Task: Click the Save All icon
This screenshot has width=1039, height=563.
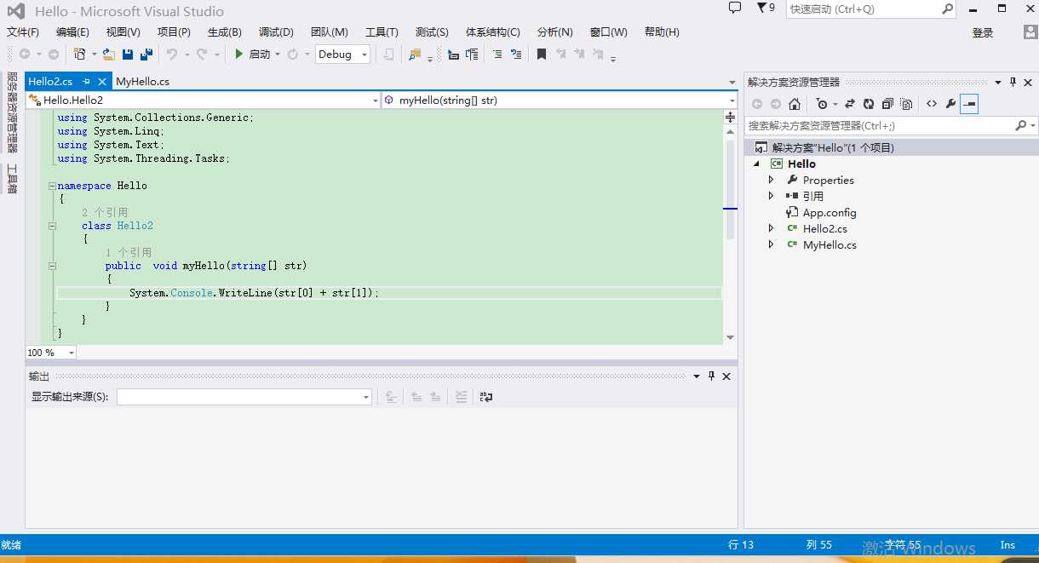Action: point(146,54)
